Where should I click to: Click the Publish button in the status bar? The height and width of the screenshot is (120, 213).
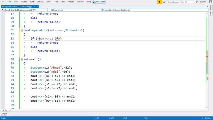point(206,118)
